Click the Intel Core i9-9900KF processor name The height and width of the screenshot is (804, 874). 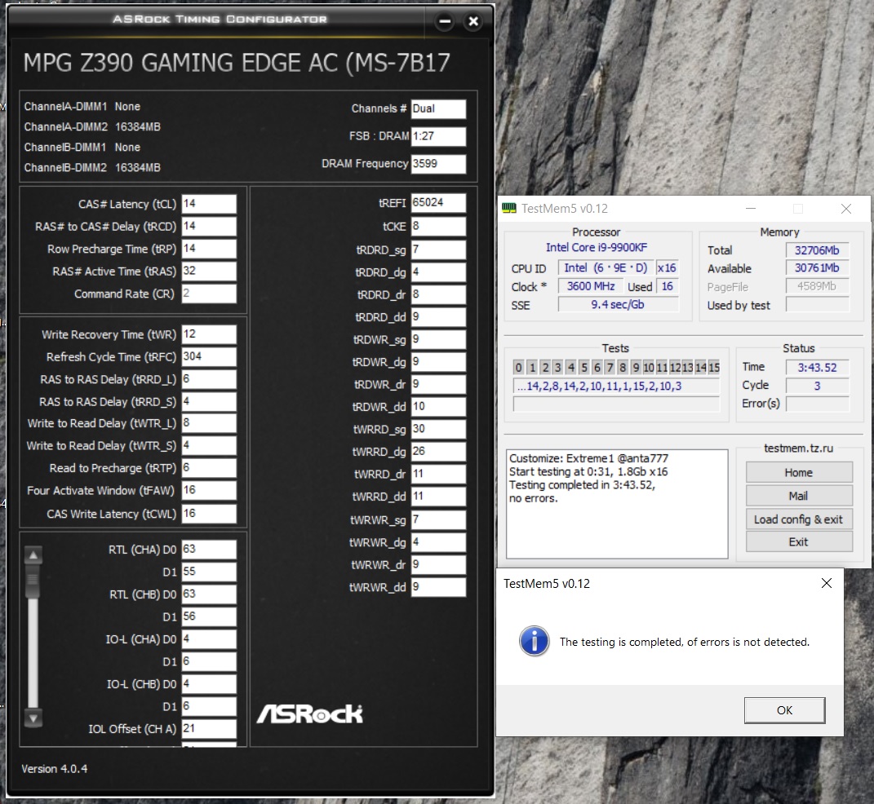[x=597, y=247]
